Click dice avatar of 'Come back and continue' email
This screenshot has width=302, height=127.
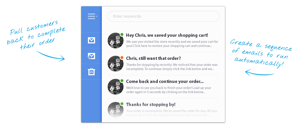pos(116,87)
